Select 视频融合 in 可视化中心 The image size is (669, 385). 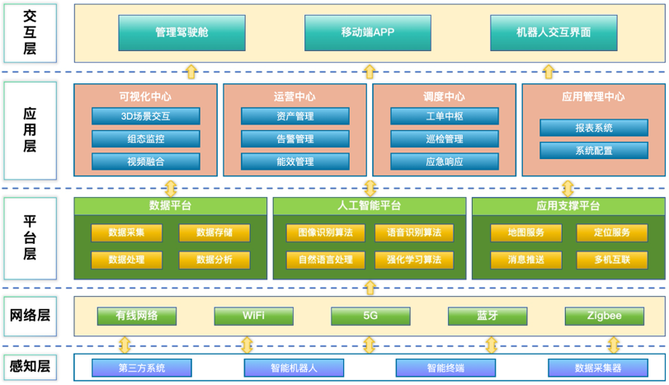(146, 161)
